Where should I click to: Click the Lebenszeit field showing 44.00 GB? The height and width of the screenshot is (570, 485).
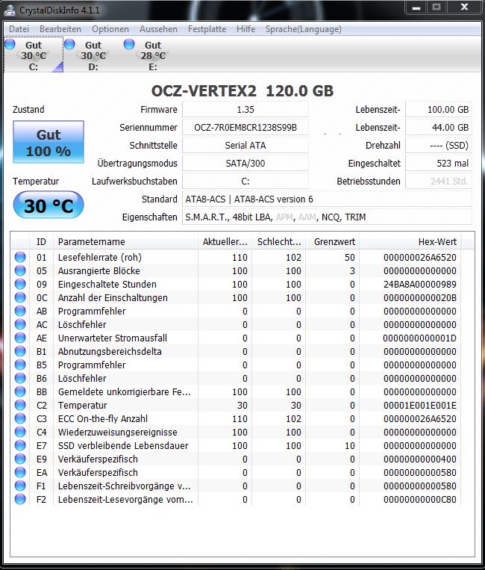[x=439, y=127]
